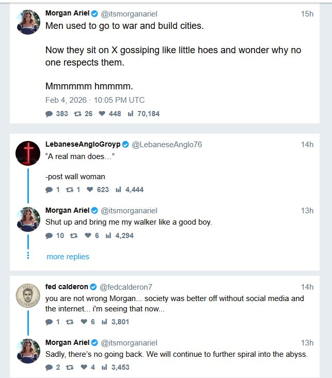Retweet fed calderon's comment
This screenshot has height=378, width=332.
70,322
